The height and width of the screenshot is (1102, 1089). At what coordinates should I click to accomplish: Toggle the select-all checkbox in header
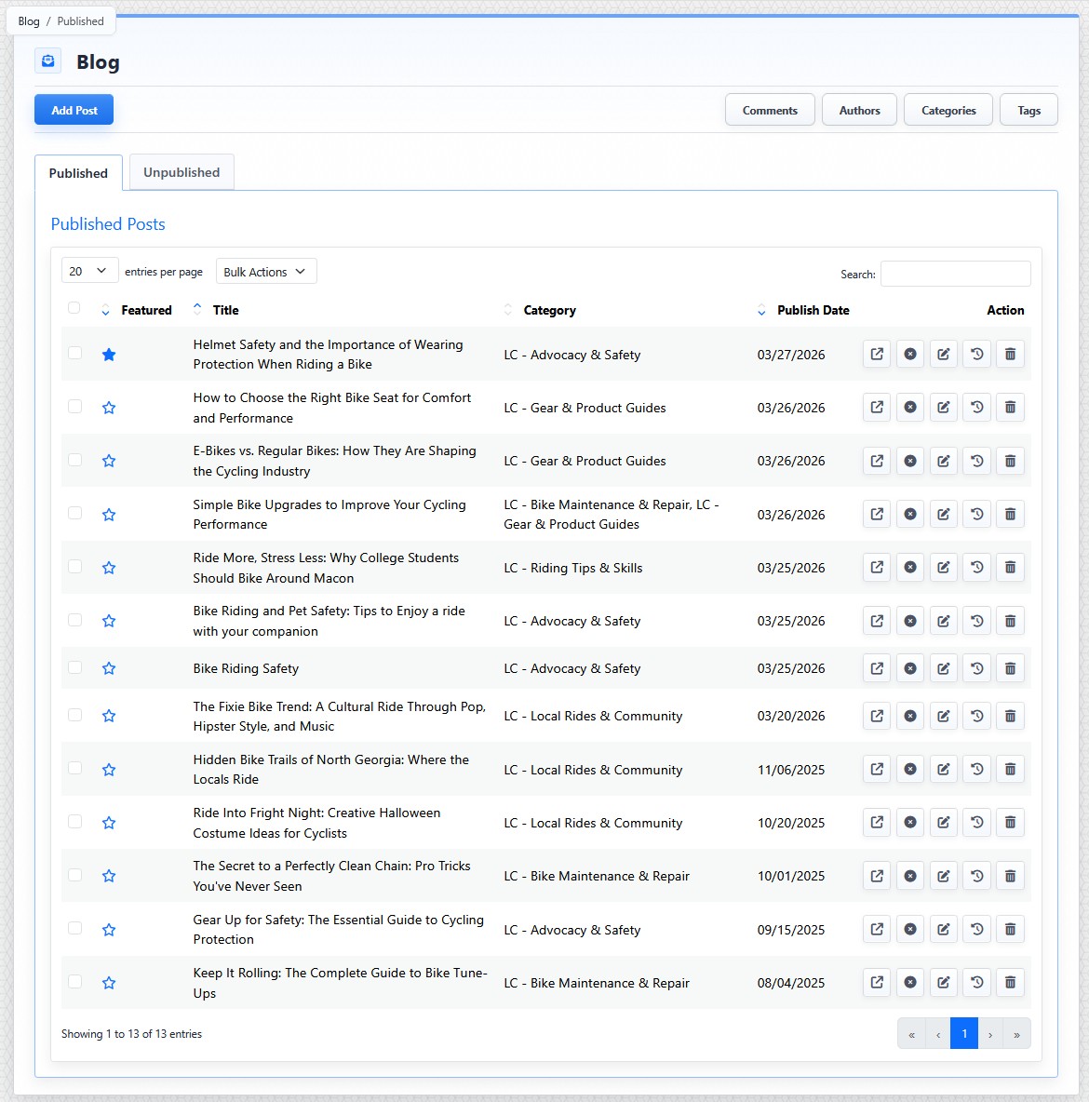(74, 308)
